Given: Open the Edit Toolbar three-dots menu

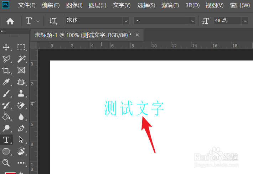Looking at the screenshot, I should coord(21,163).
